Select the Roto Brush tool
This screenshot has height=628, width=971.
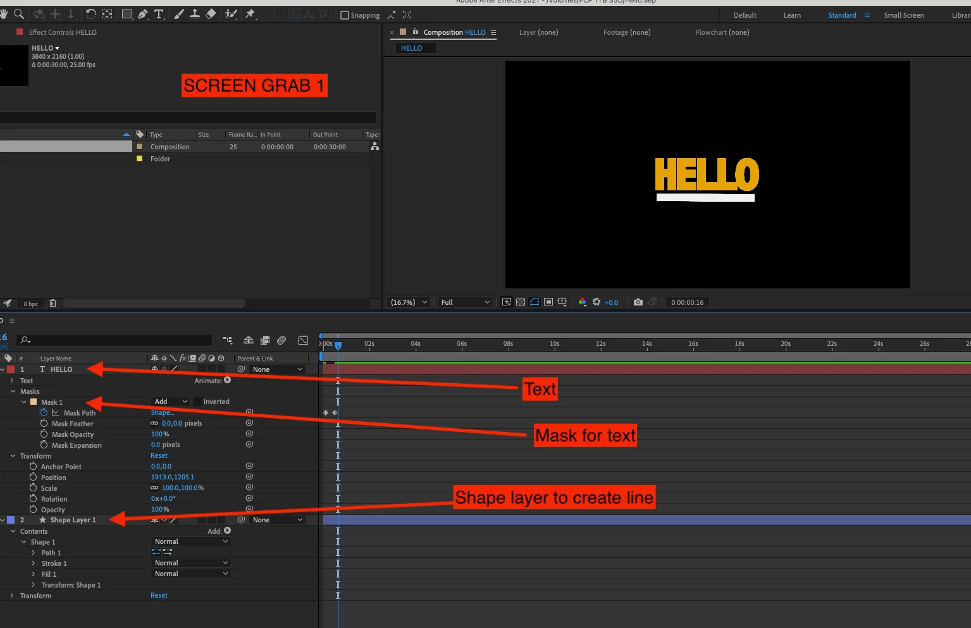pyautogui.click(x=232, y=14)
